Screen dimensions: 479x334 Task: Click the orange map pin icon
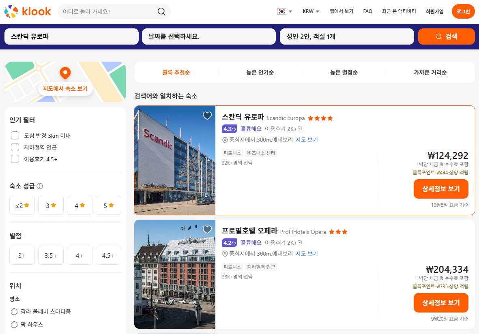coord(65,73)
